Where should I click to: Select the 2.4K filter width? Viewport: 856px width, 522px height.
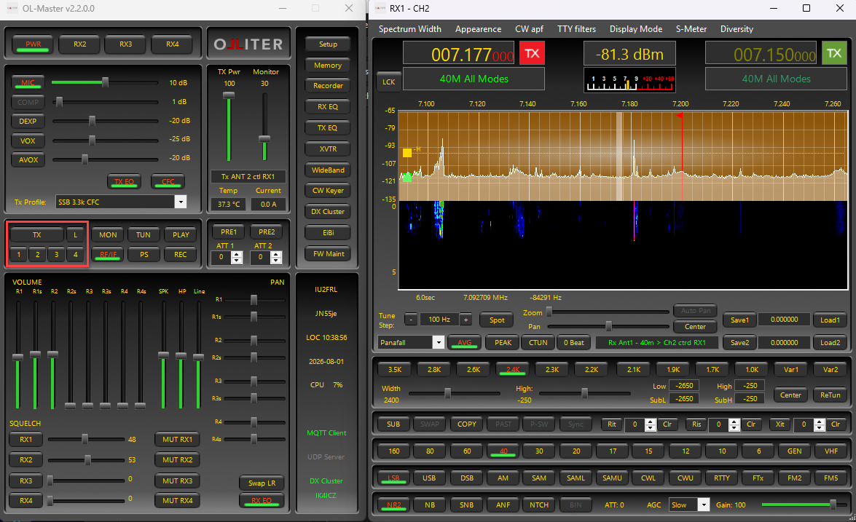[x=513, y=369]
